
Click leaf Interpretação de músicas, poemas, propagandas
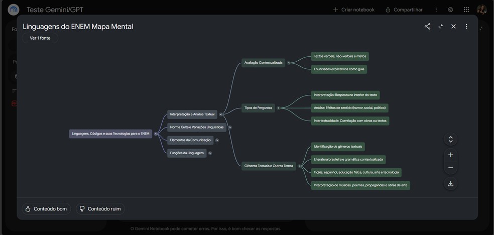click(360, 185)
